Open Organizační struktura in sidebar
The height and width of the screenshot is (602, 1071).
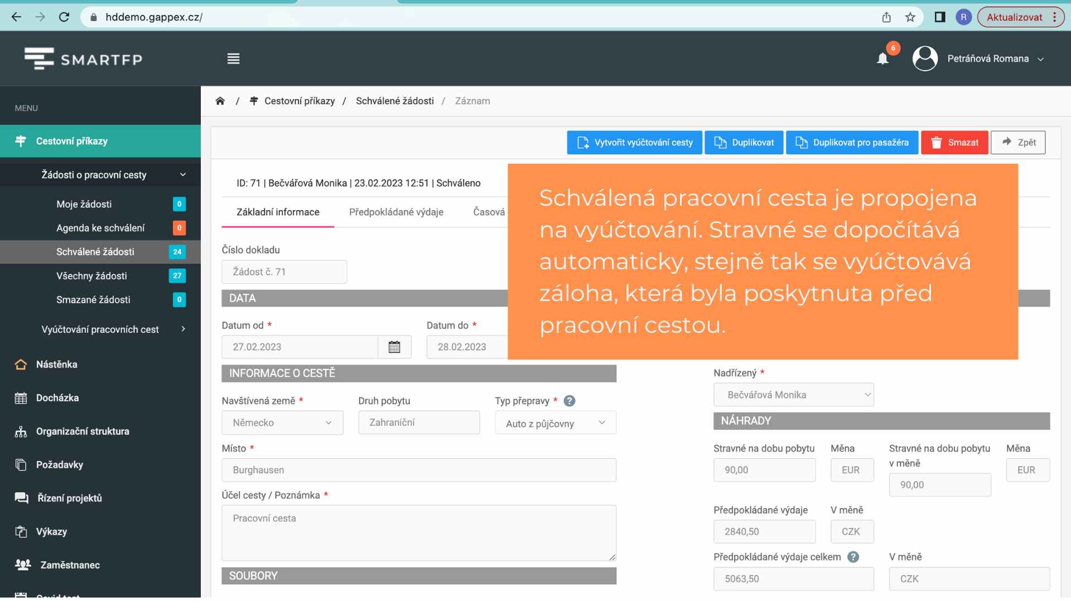pos(83,431)
